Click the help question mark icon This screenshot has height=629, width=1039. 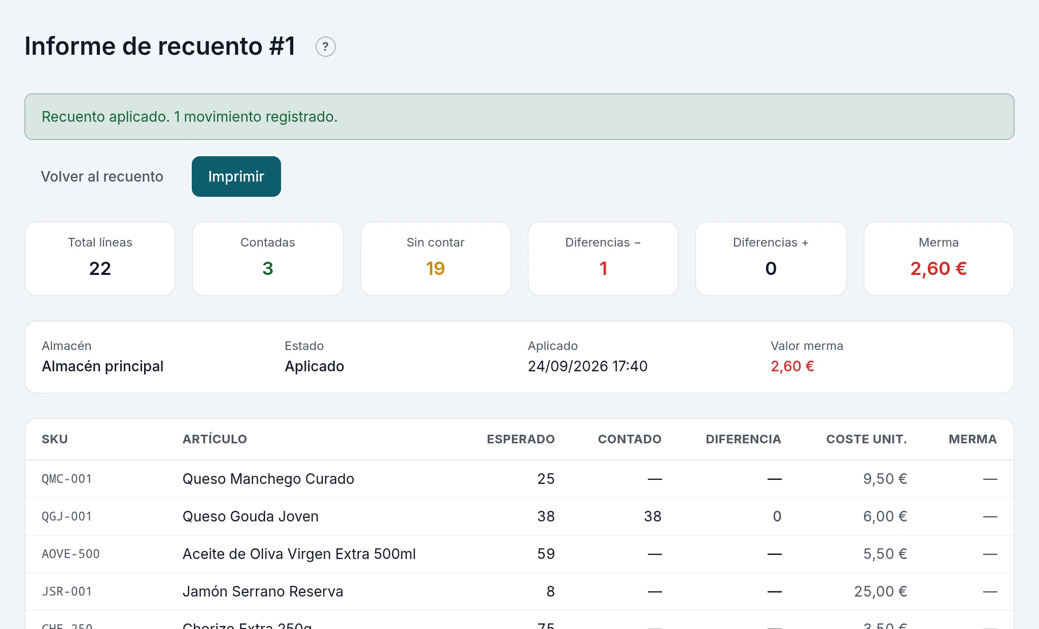(325, 47)
